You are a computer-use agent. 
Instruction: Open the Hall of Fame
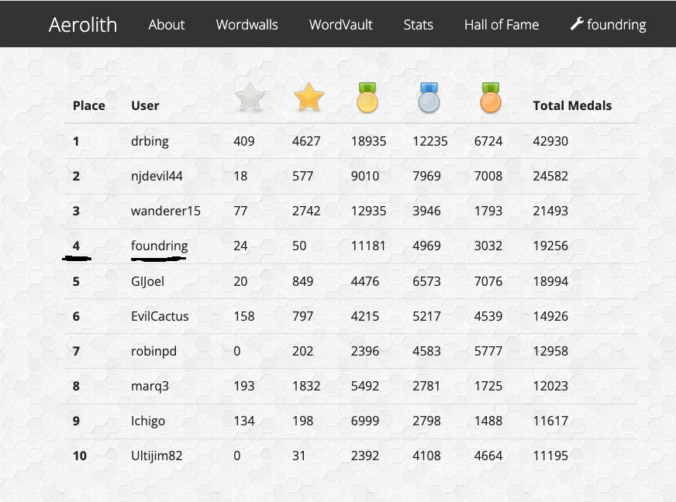(x=502, y=25)
